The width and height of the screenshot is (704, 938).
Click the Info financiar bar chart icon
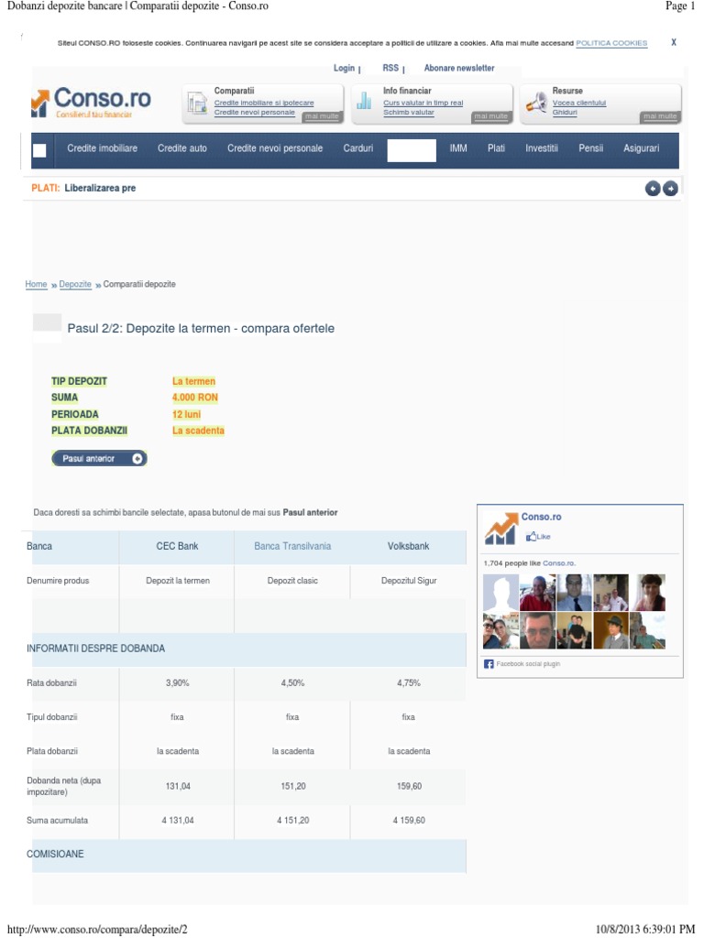point(364,101)
